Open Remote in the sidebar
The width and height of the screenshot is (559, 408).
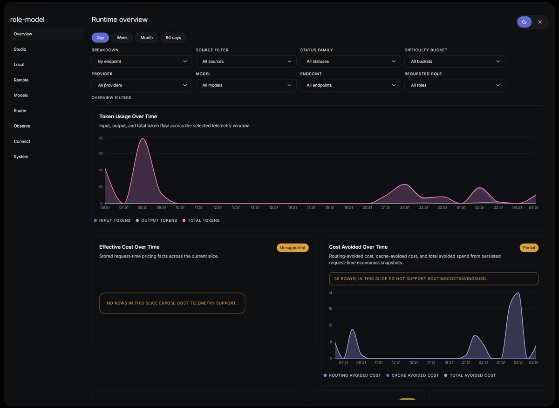[x=47, y=80]
